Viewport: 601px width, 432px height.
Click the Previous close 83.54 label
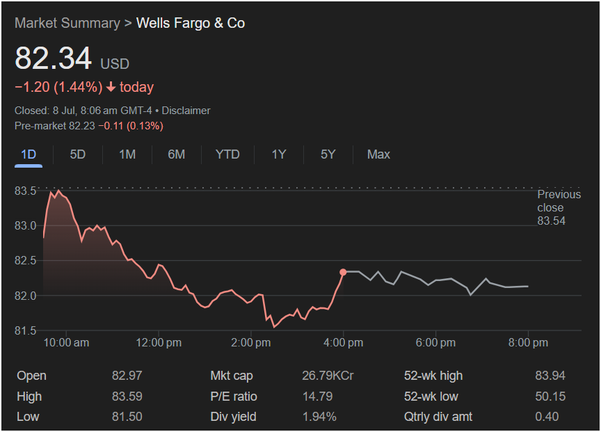click(559, 207)
